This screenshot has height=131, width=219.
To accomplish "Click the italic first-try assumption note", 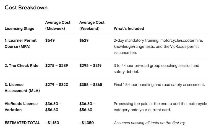I will click(150, 123).
